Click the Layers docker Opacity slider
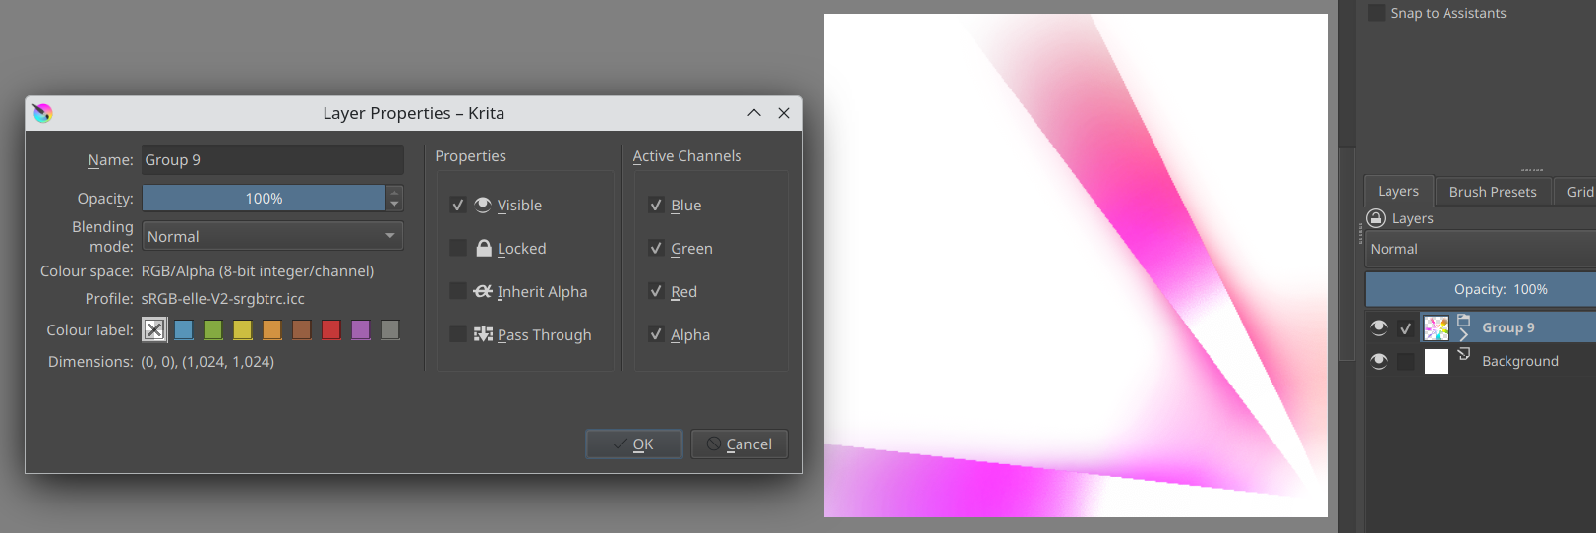1596x533 pixels. coord(1480,289)
